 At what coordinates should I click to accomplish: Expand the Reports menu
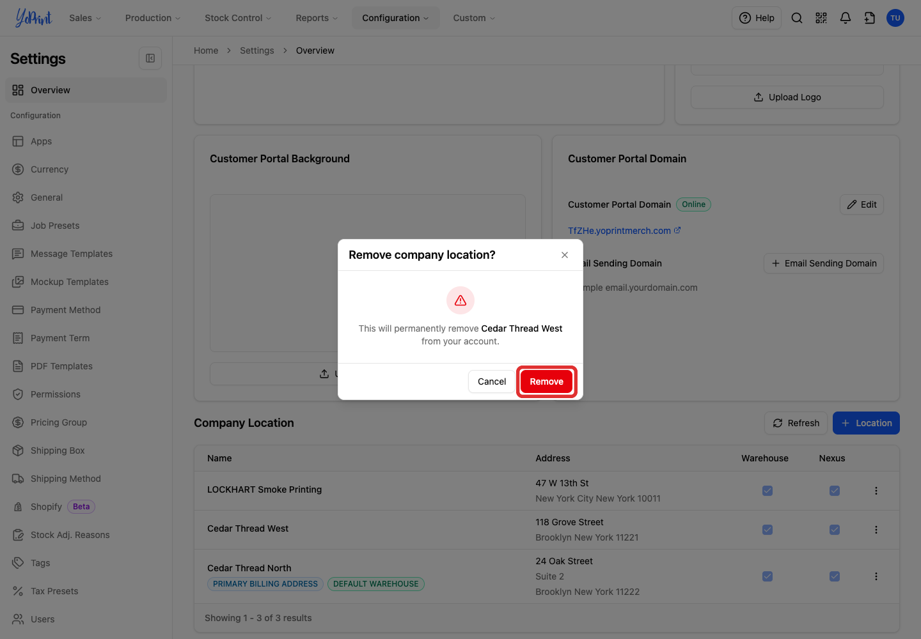pos(317,18)
